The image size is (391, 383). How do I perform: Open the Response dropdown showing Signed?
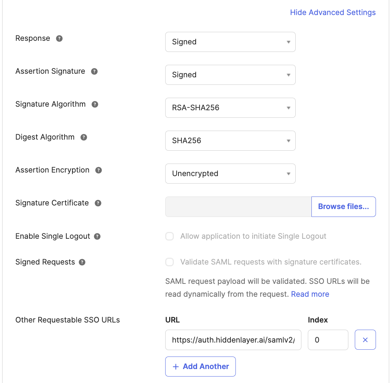point(230,42)
